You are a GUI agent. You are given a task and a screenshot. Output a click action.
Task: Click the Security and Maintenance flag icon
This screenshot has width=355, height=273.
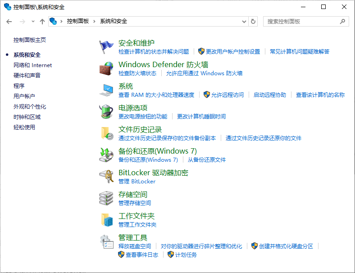[106, 47]
